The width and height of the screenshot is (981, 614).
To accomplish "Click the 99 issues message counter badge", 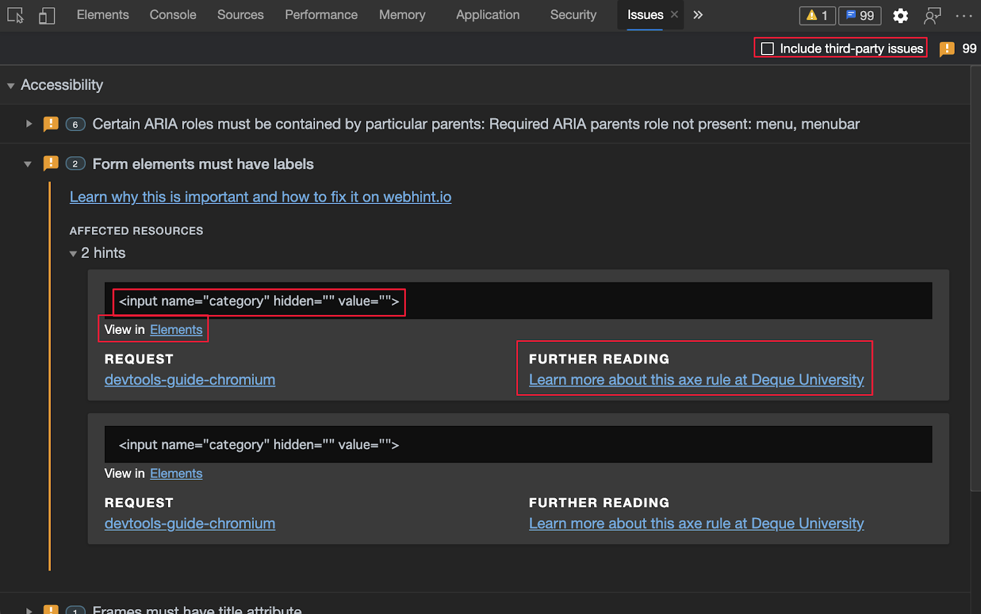I will tap(860, 15).
